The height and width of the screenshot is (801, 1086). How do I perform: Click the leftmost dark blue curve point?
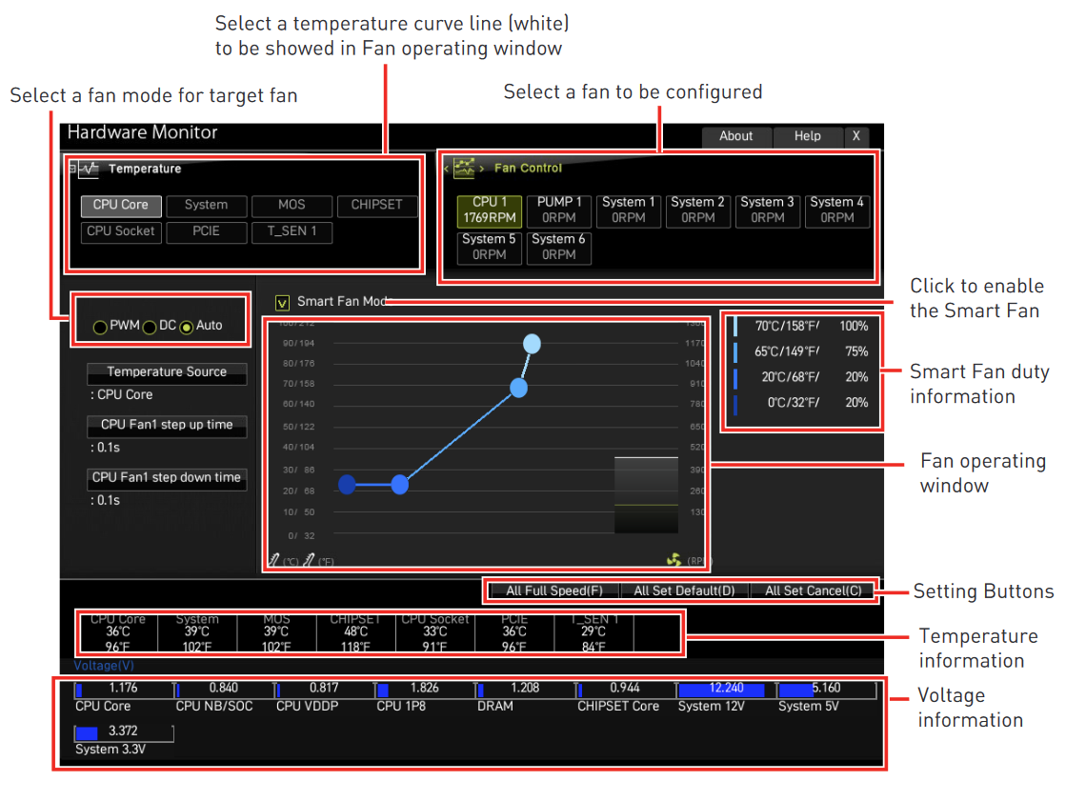pyautogui.click(x=347, y=485)
